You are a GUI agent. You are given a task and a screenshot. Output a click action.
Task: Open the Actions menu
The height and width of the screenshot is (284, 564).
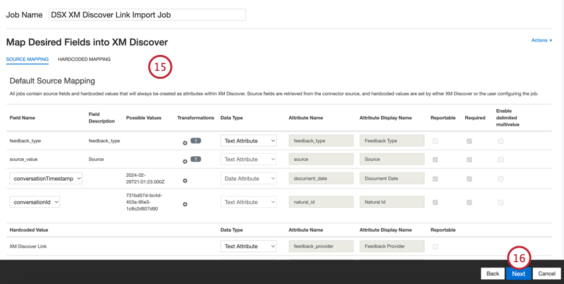[x=541, y=40]
